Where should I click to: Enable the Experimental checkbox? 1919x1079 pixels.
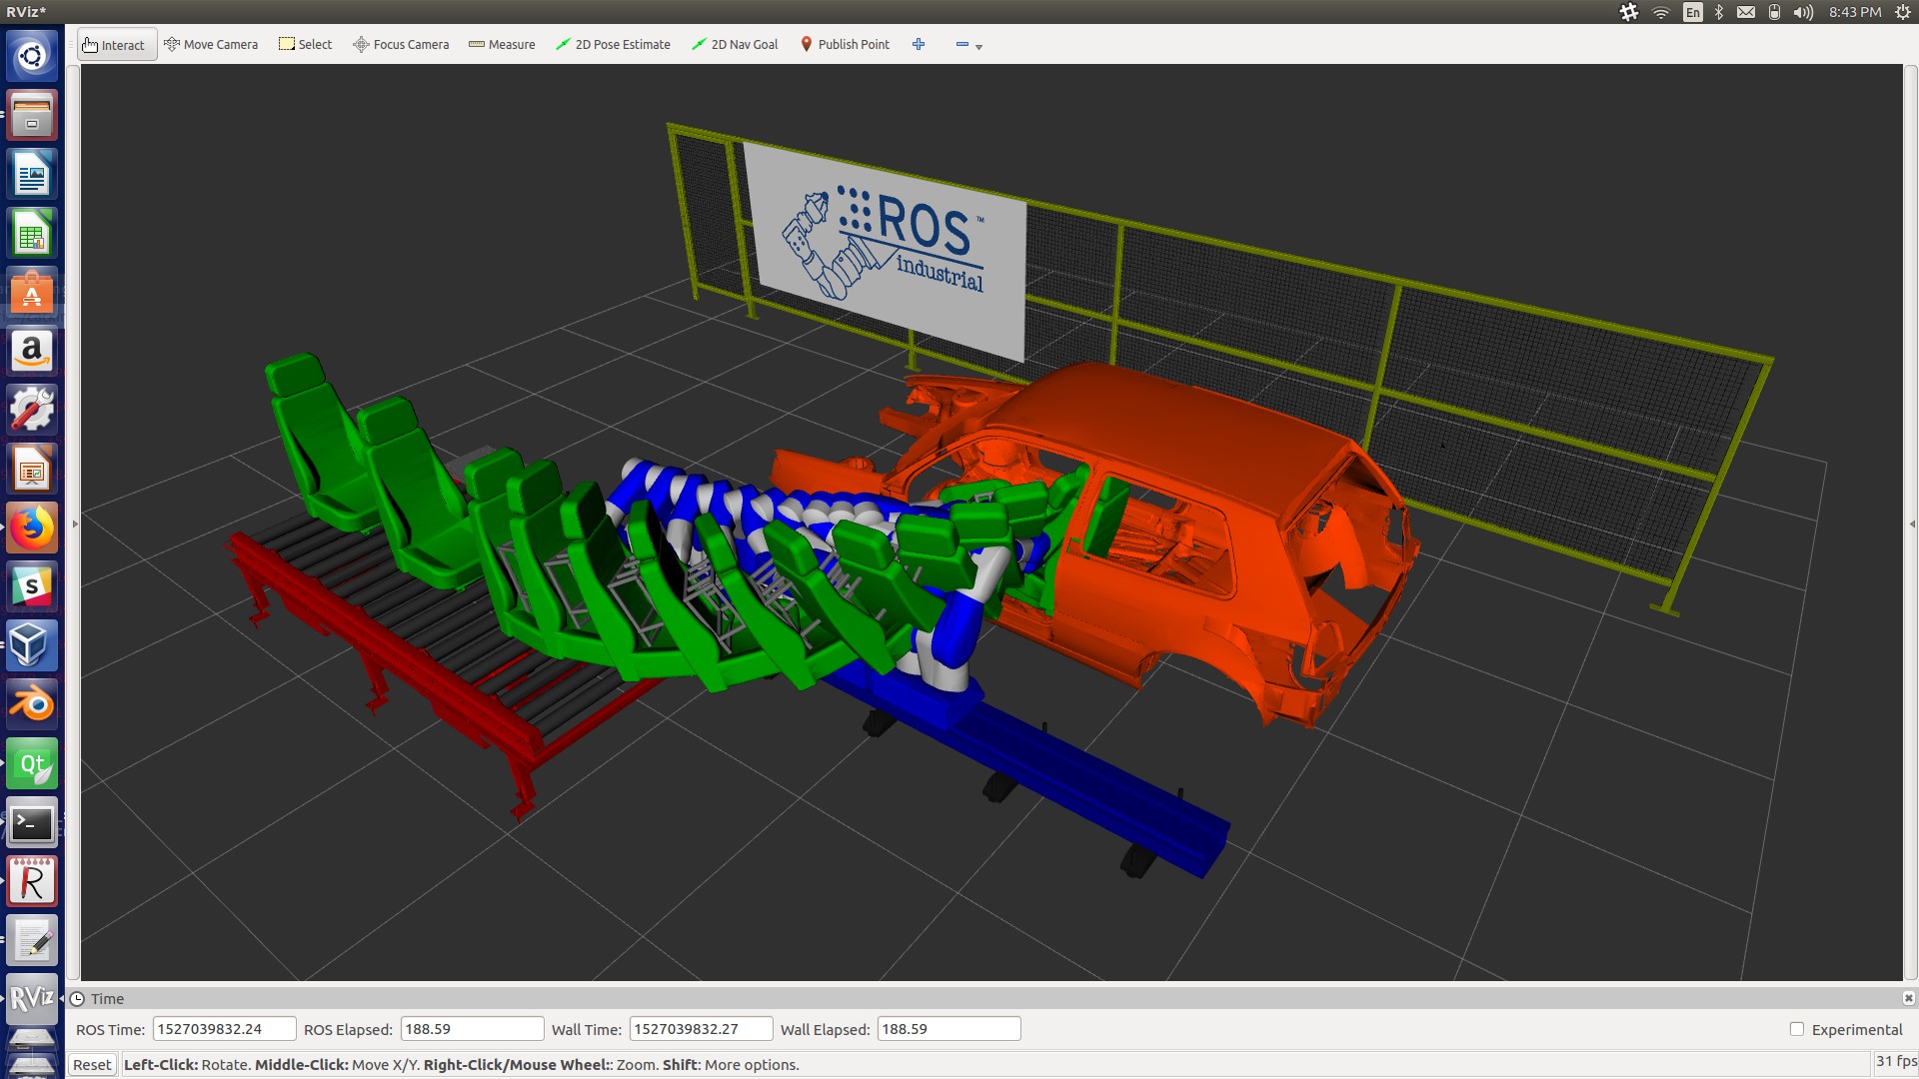(1797, 1029)
